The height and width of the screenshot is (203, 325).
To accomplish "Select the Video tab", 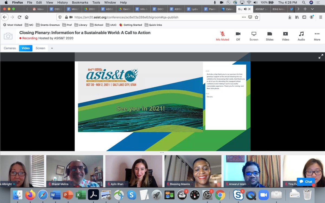I will (26, 48).
